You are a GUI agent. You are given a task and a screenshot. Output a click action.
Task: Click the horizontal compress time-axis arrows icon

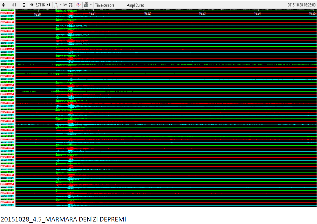point(48,5)
